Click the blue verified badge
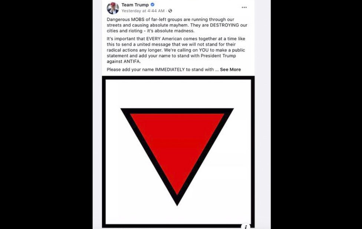 (x=152, y=4)
